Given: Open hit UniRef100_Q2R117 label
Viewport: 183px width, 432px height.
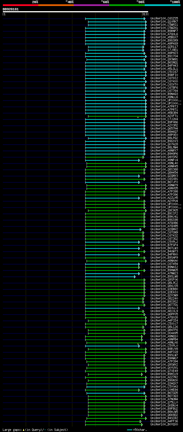Looking at the screenshot, I should pos(164,47).
